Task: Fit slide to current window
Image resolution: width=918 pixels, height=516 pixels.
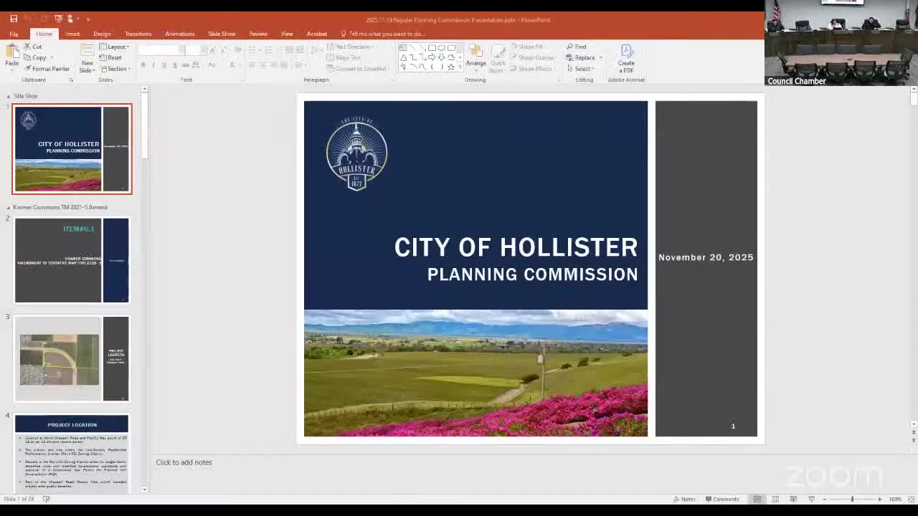Action: 911,499
